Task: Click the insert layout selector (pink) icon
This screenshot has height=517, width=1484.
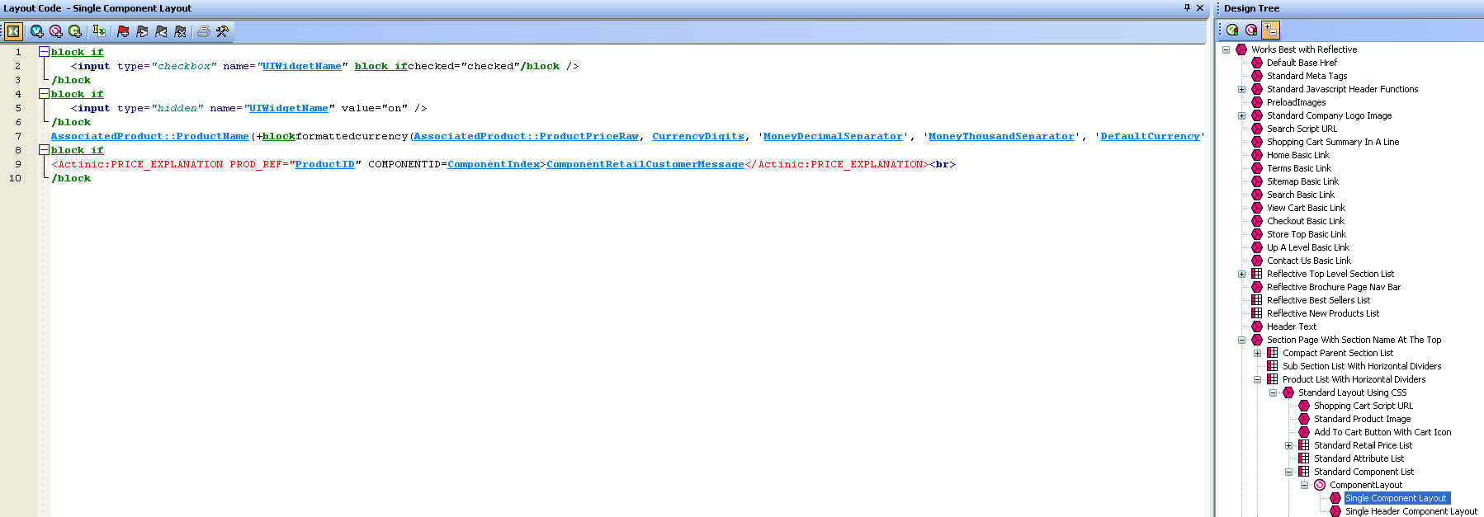Action: [56, 31]
